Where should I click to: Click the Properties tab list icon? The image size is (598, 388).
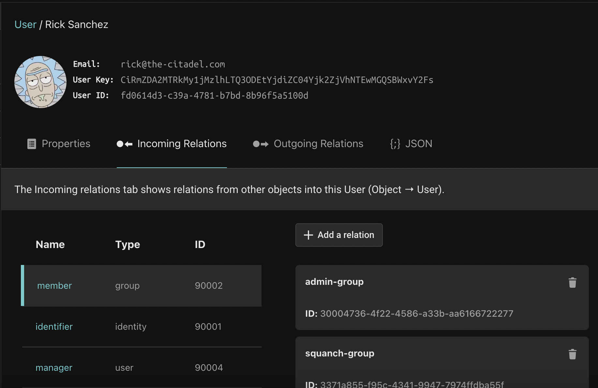(x=32, y=144)
